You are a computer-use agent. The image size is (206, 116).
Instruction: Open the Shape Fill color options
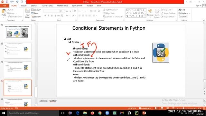pos(167,10)
